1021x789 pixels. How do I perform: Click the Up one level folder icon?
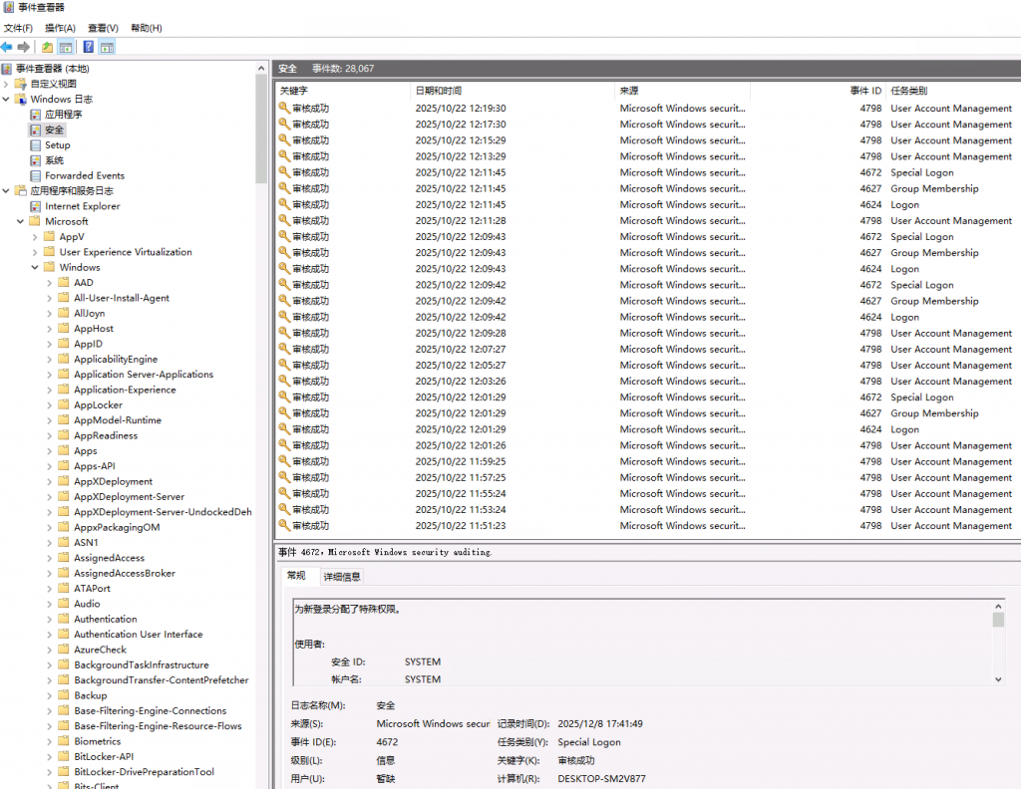tap(47, 47)
